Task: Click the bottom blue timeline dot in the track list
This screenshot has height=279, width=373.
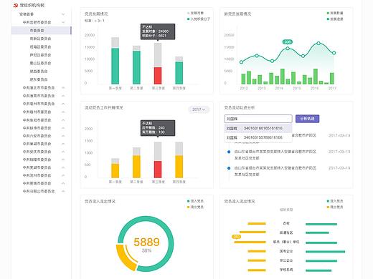Action: (x=229, y=168)
